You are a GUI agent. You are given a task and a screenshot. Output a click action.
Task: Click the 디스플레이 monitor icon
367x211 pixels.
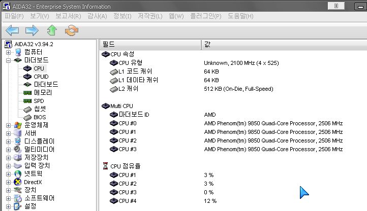pyautogui.click(x=18, y=142)
